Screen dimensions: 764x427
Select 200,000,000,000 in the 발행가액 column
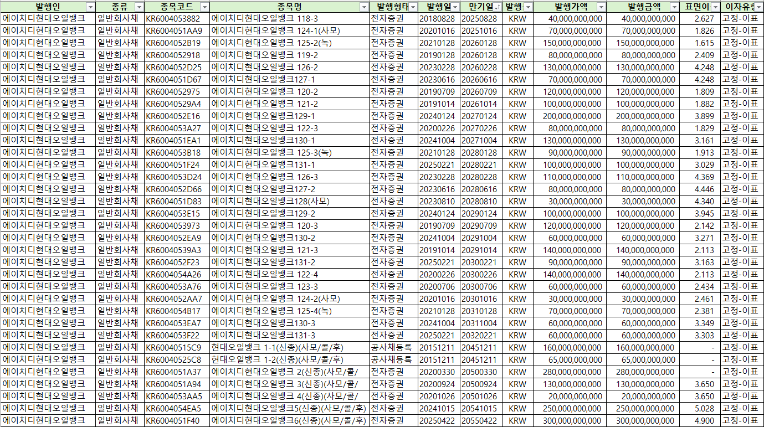(x=569, y=116)
